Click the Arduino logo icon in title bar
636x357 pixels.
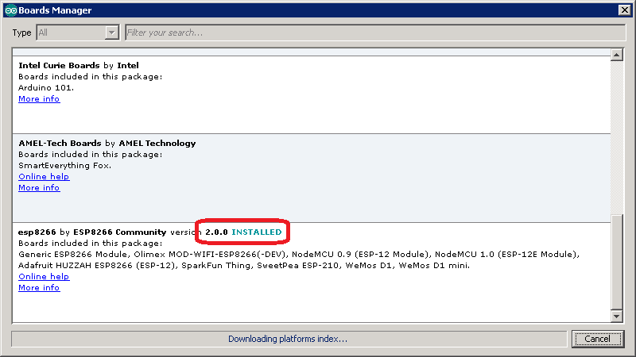point(10,10)
